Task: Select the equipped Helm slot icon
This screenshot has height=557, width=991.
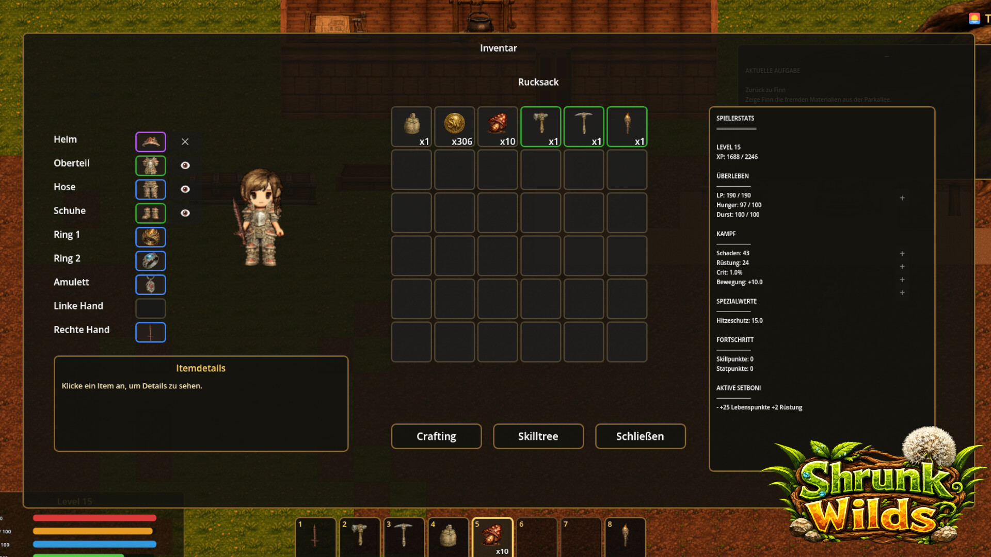Action: click(x=151, y=142)
